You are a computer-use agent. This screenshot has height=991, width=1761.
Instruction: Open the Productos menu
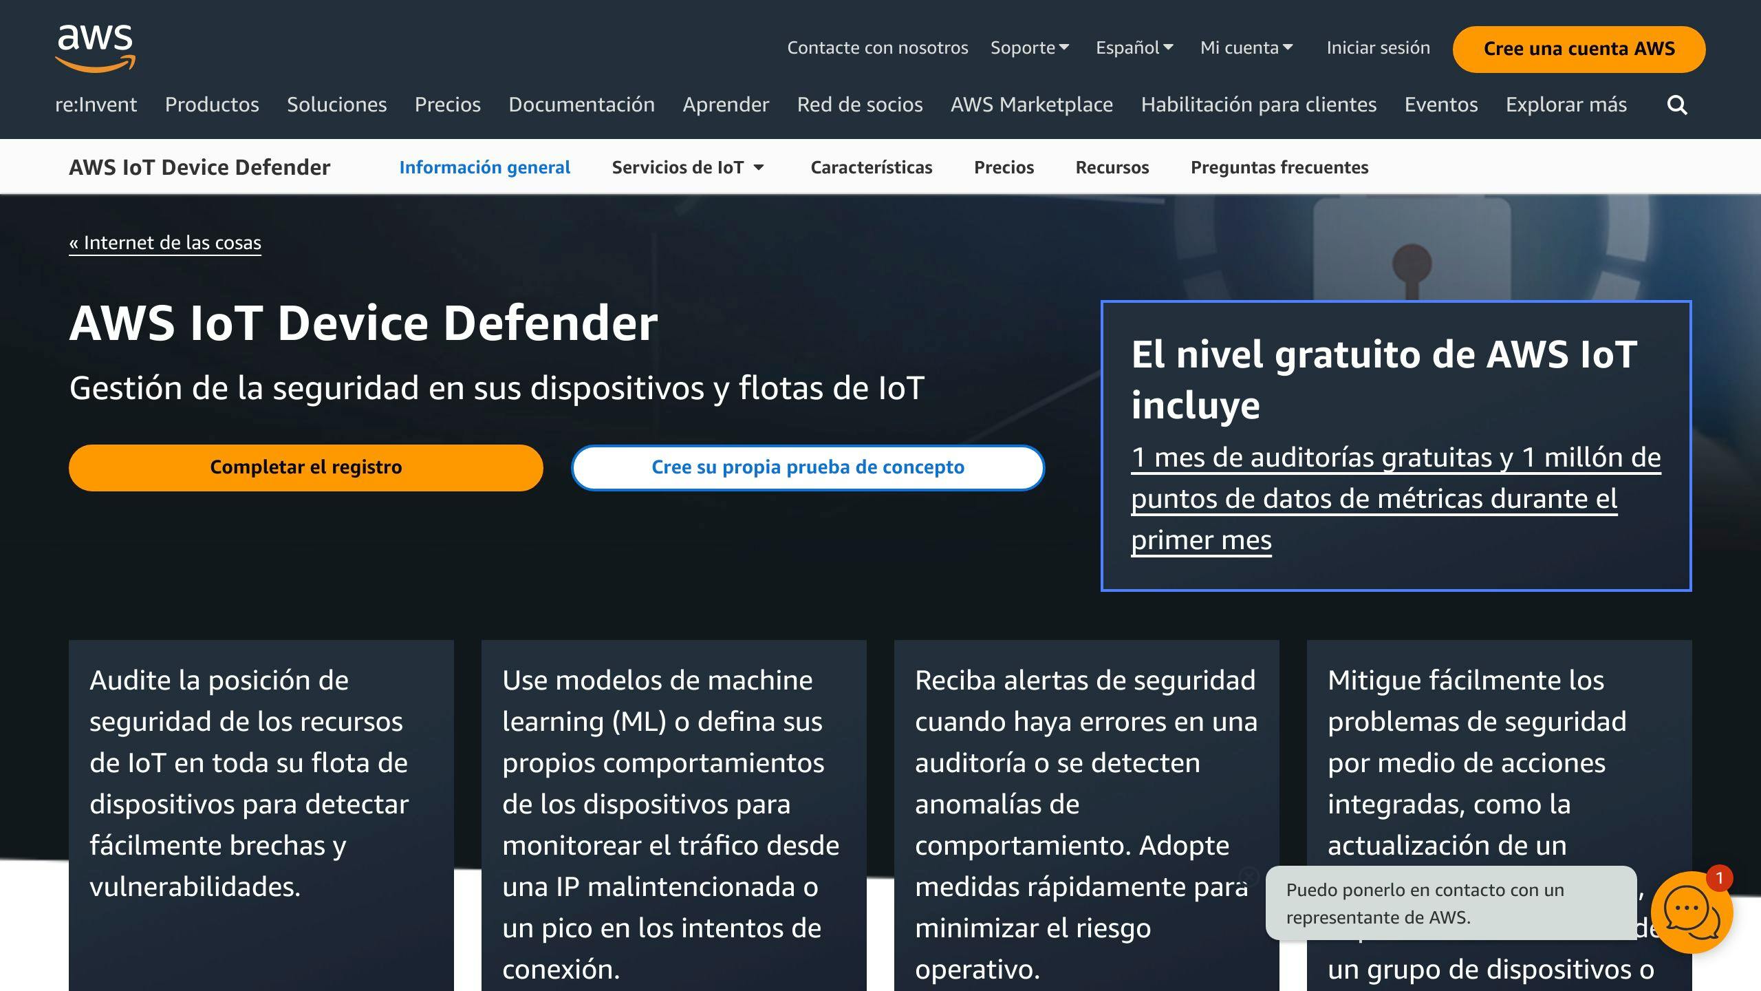(212, 105)
